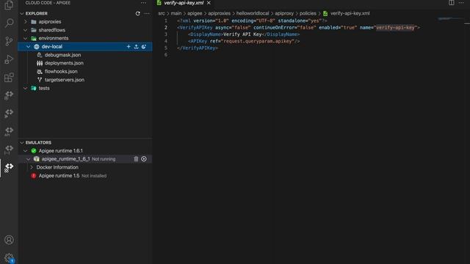470x264 pixels.
Task: Click 'Verify API Key' display name text
Action: coord(242,34)
